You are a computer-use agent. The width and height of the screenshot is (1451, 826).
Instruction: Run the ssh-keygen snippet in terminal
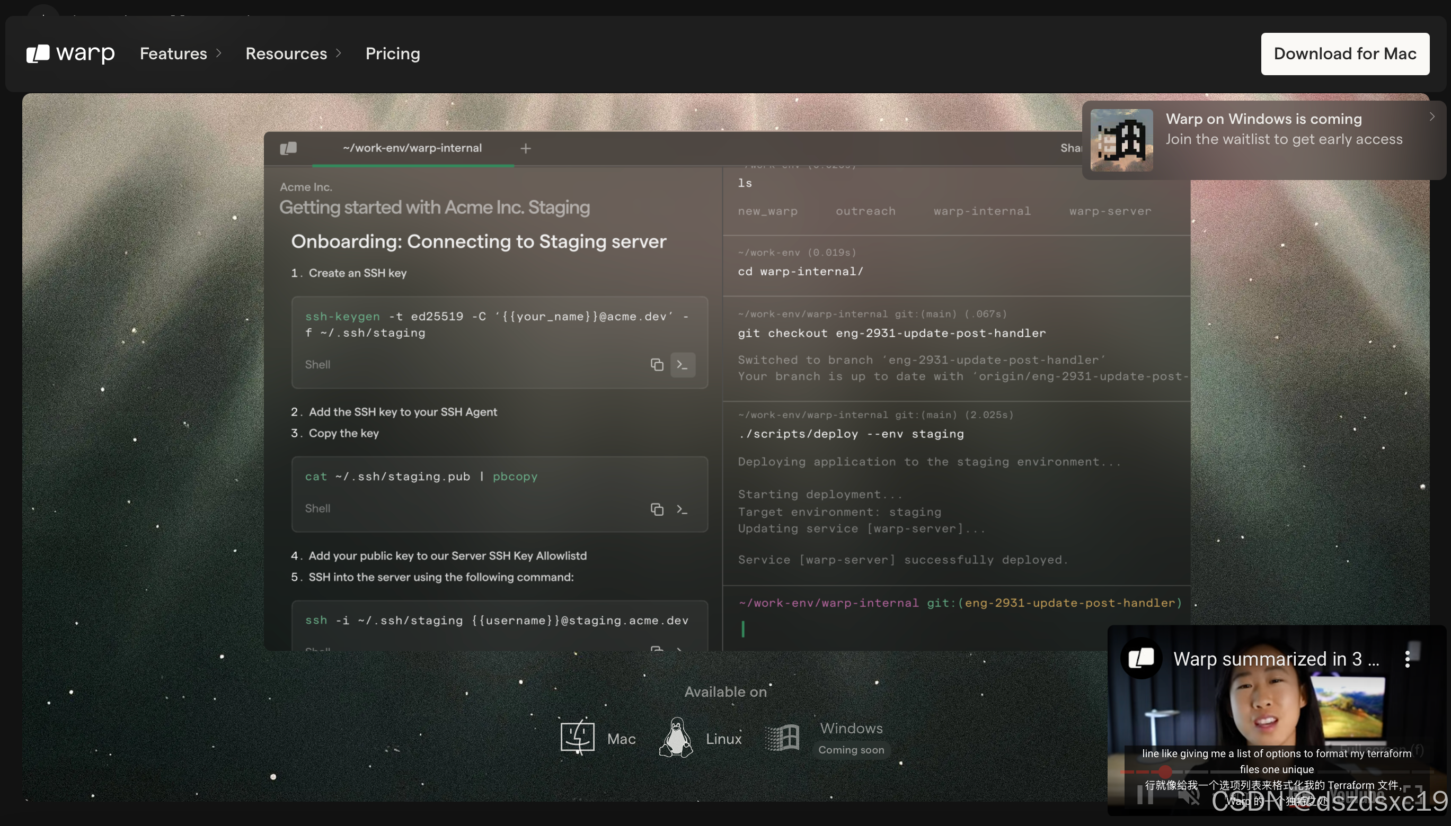pyautogui.click(x=683, y=365)
